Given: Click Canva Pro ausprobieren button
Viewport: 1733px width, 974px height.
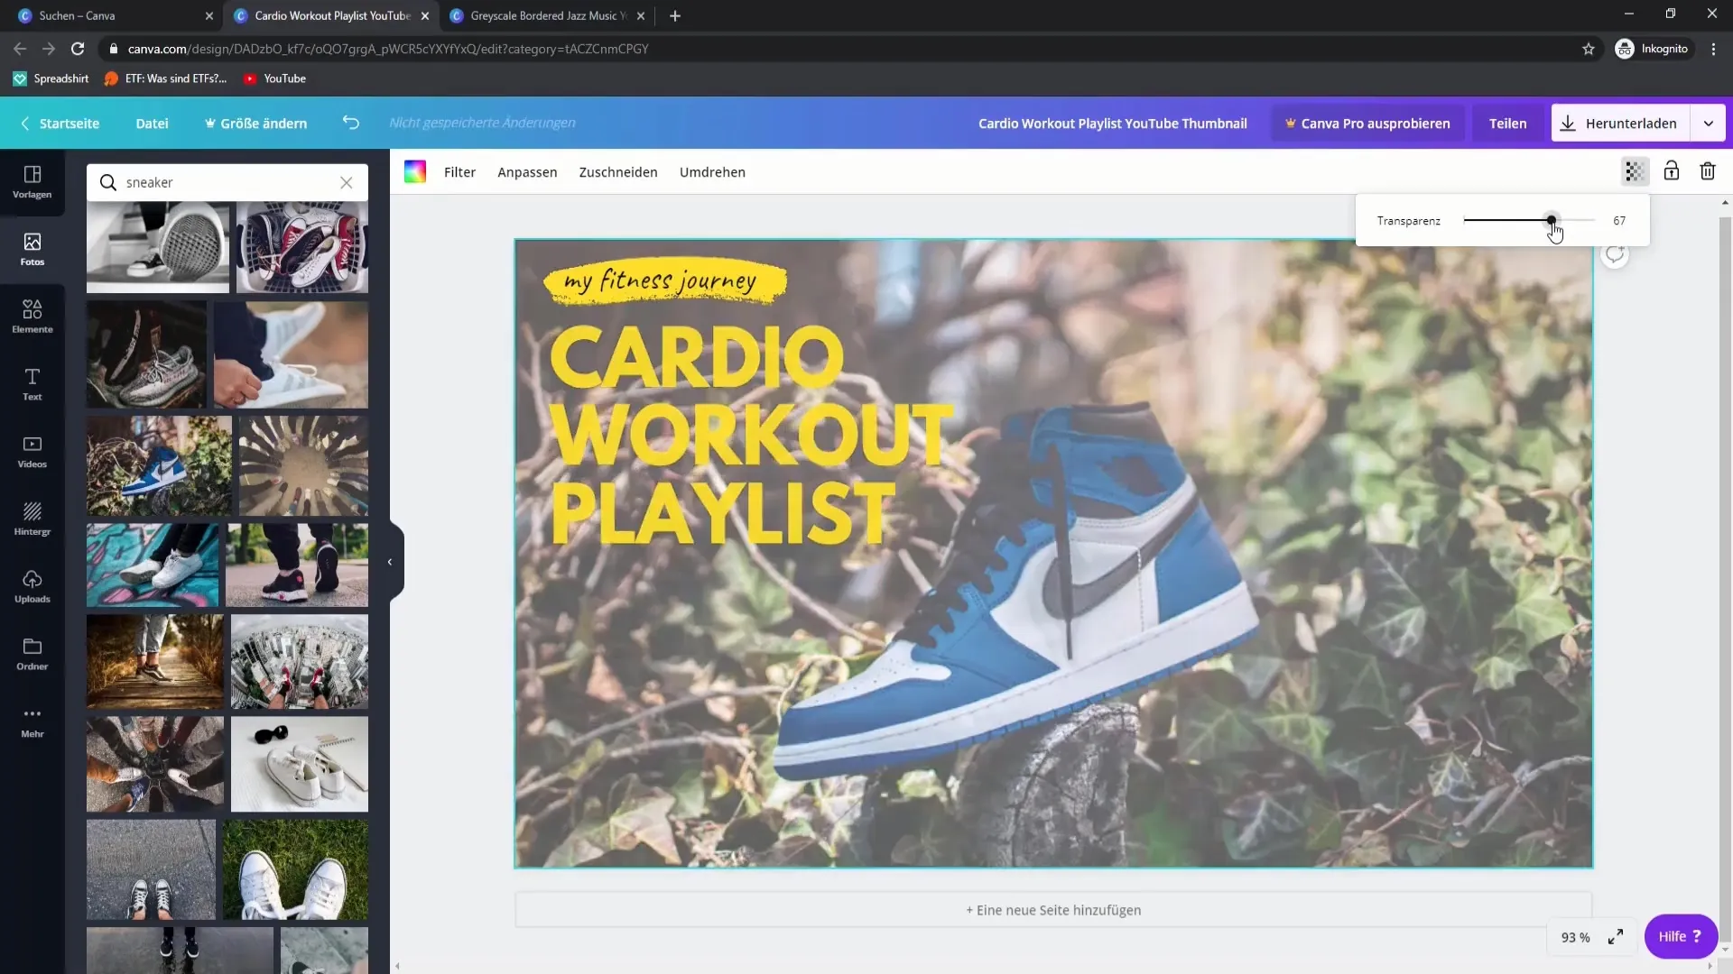Looking at the screenshot, I should click(1367, 123).
